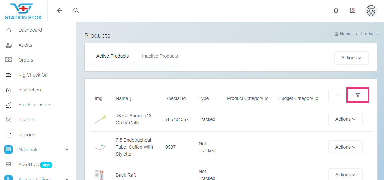Image resolution: width=384 pixels, height=180 pixels.
Task: Click the NarcTrak blue grid icon
Action: pos(8,149)
